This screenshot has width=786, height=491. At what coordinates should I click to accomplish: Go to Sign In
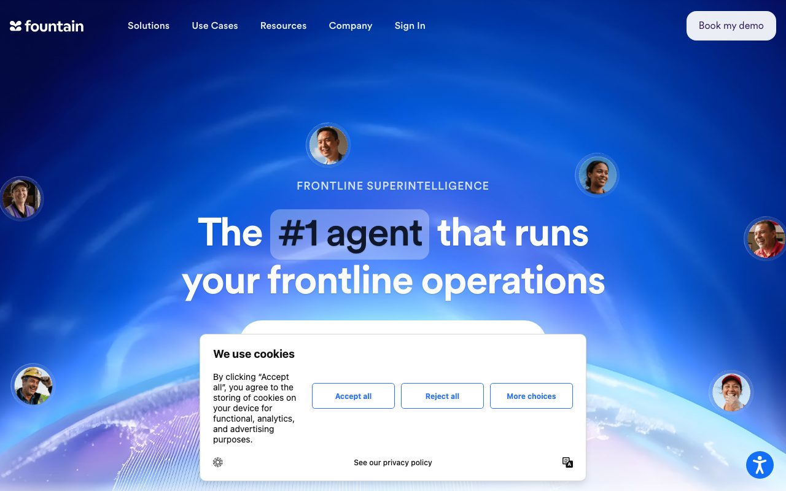click(410, 26)
